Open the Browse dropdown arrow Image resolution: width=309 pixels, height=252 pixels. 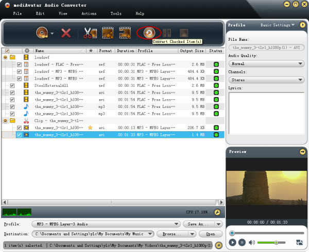192,234
